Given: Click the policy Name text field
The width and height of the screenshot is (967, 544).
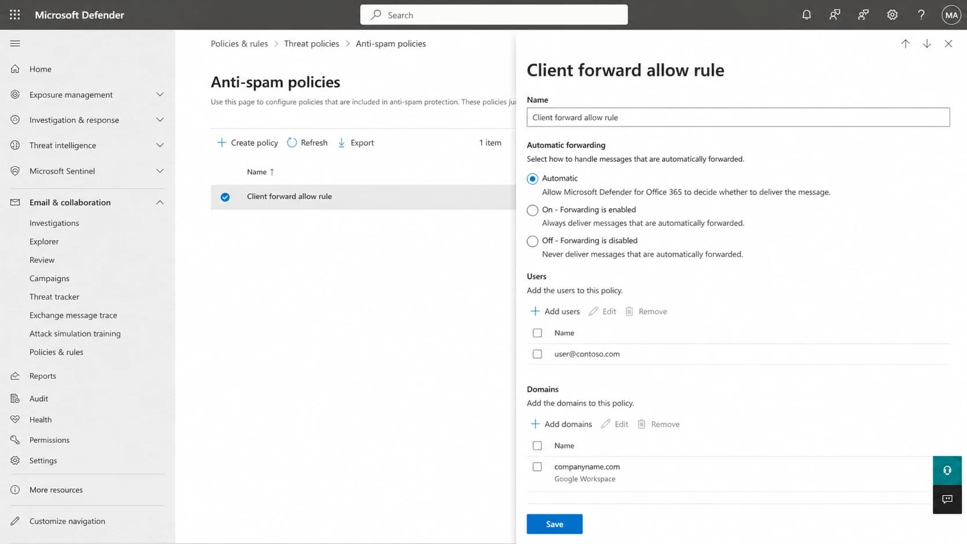Looking at the screenshot, I should coord(738,117).
